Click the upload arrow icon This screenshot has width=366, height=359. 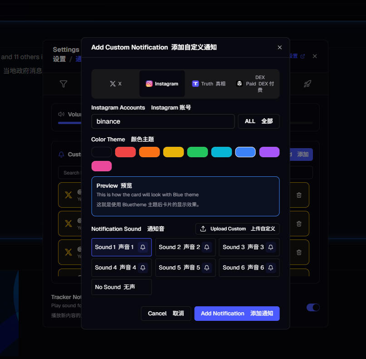(203, 229)
